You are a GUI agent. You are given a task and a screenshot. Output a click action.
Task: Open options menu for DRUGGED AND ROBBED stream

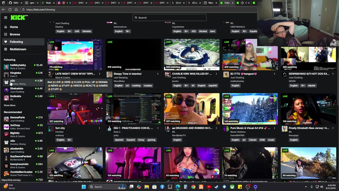(x=216, y=128)
